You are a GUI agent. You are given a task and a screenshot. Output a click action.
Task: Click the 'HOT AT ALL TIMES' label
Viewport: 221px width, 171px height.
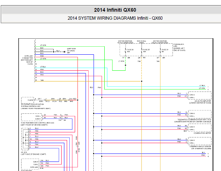[x=141, y=42]
